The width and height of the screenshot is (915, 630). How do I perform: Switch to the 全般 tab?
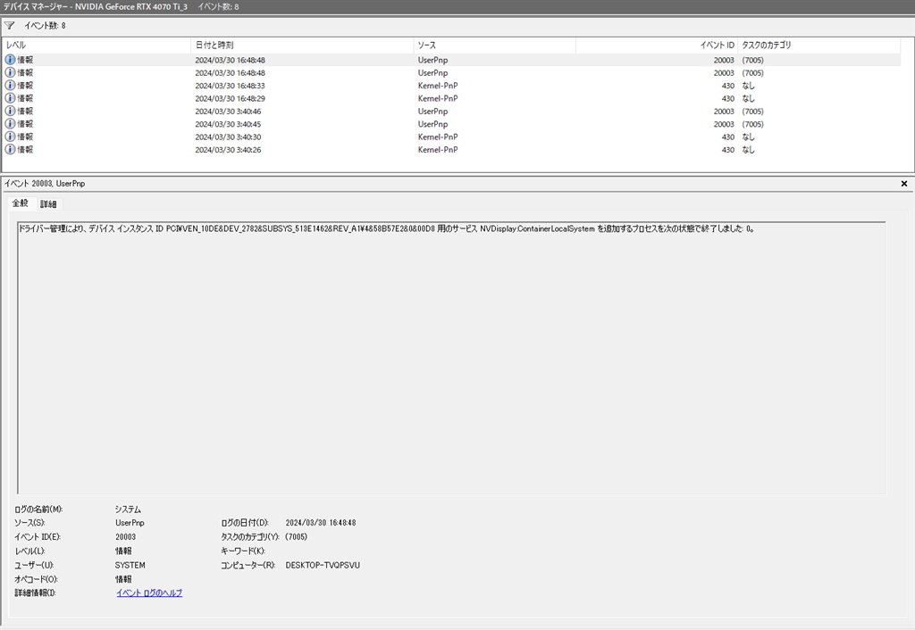[x=21, y=203]
